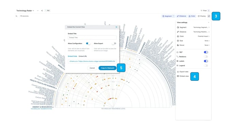The image size is (234, 129).
Task: Click the TECHNOLOGY SEGMENTATION axis label
Action: (41, 109)
